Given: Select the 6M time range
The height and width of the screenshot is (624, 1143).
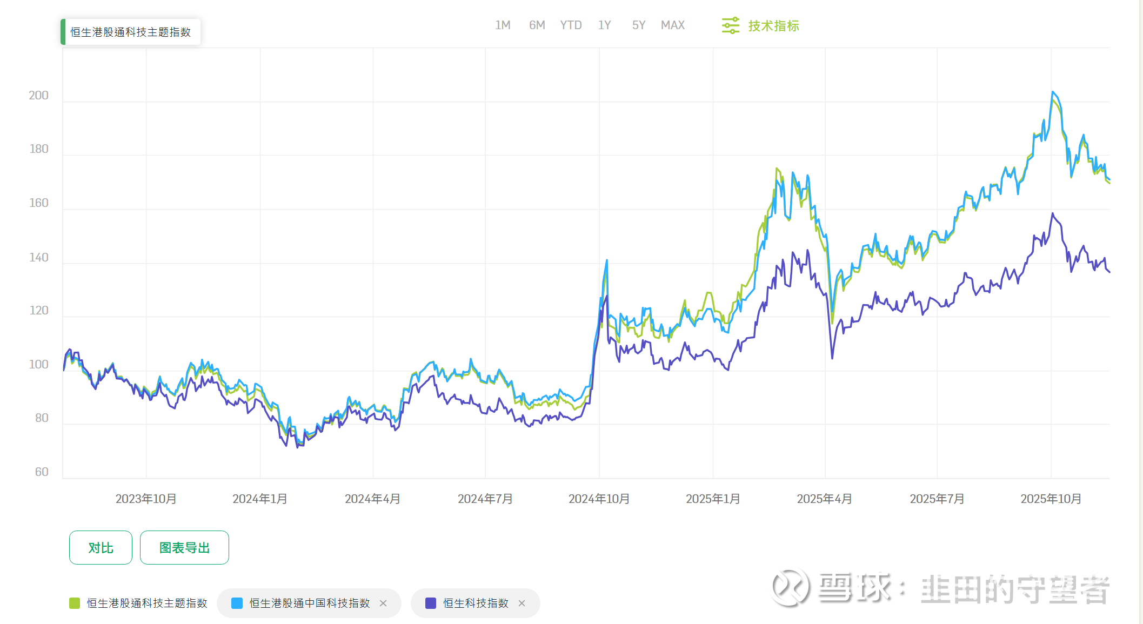Looking at the screenshot, I should click(x=537, y=25).
